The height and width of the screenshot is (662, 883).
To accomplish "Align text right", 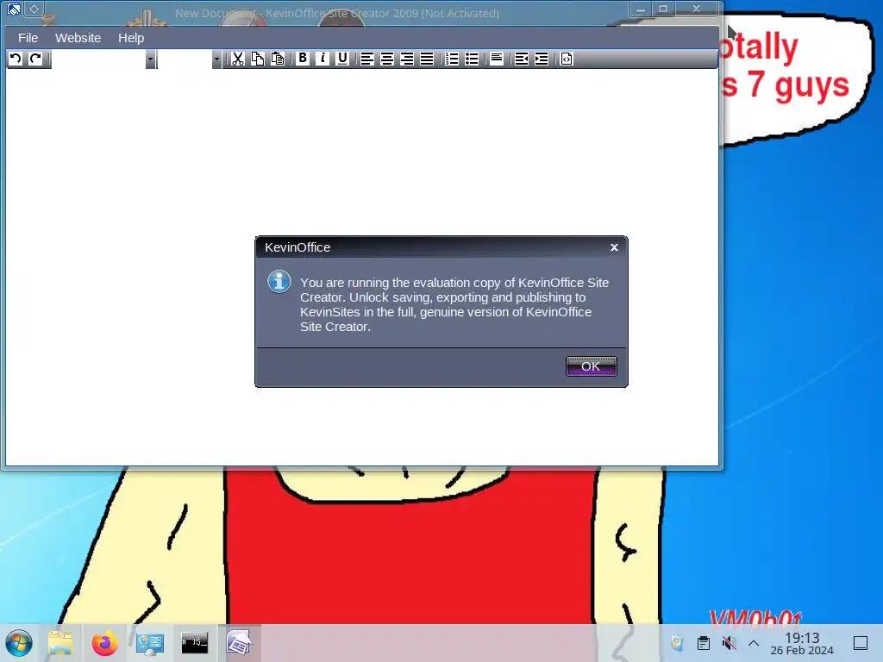I will click(407, 59).
